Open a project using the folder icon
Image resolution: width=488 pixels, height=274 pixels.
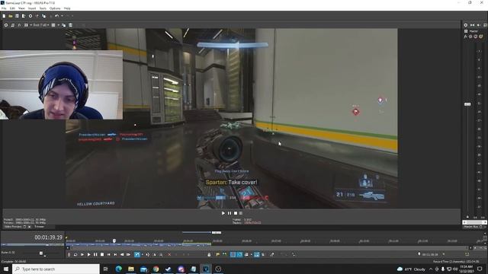tap(10, 16)
